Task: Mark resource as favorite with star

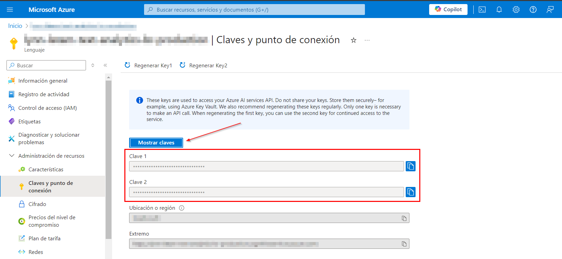Action: pos(353,40)
